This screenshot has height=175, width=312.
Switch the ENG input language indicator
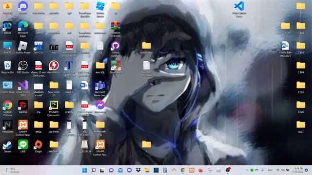(x=270, y=170)
